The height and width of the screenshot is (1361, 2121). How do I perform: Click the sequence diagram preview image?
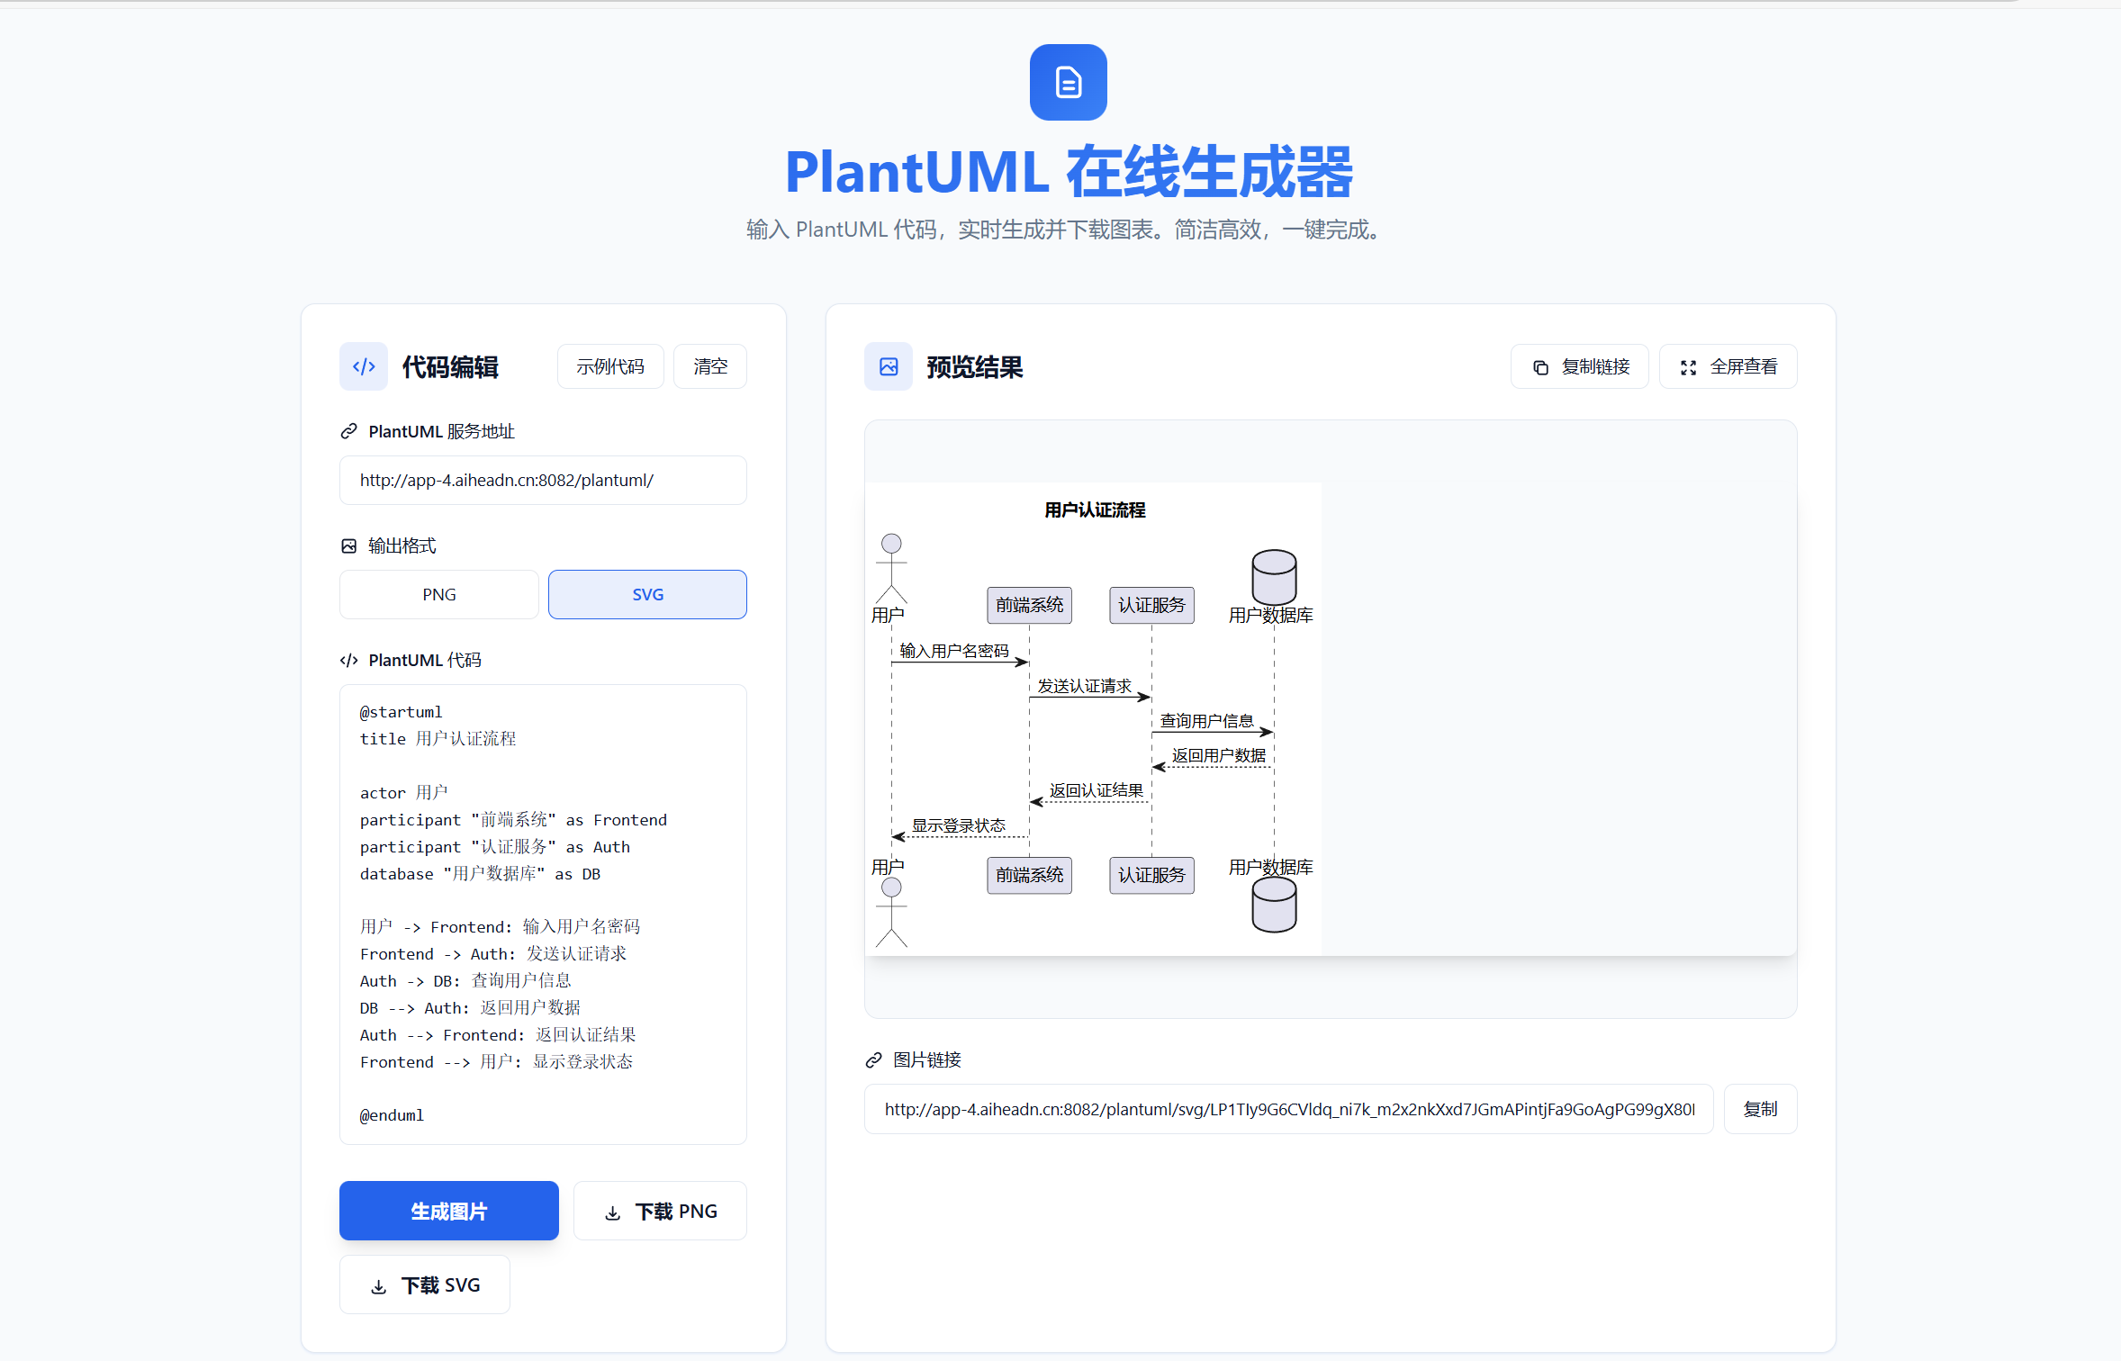pos(1093,718)
